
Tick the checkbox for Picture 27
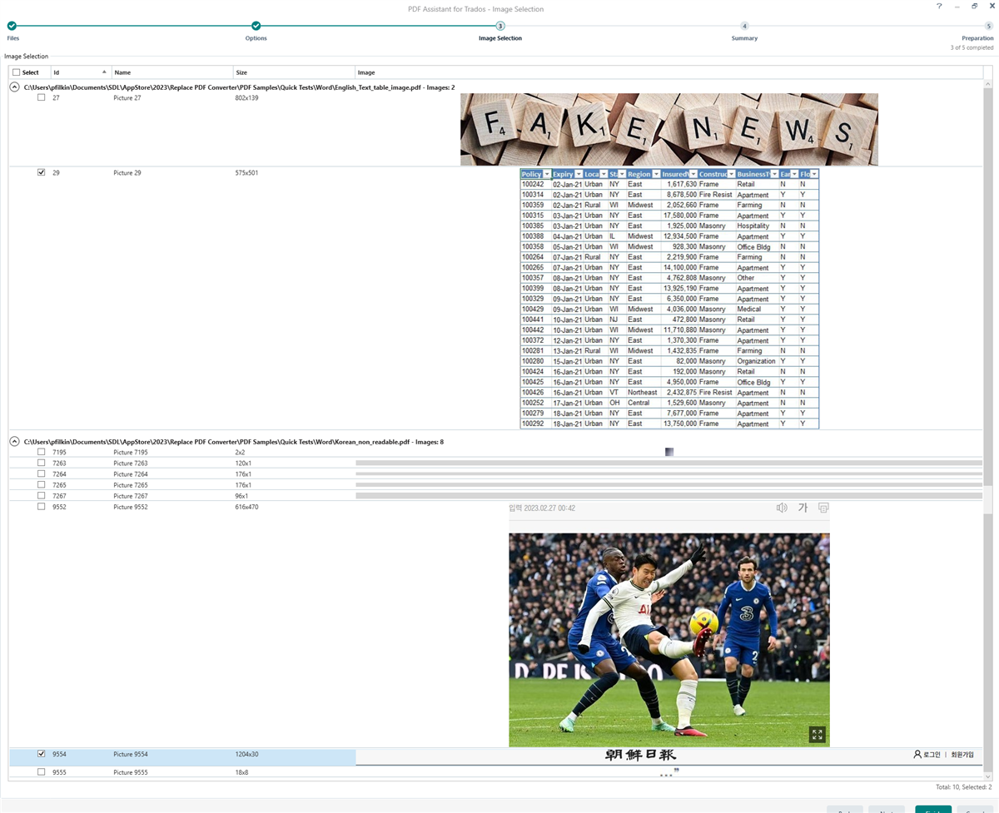coord(42,97)
